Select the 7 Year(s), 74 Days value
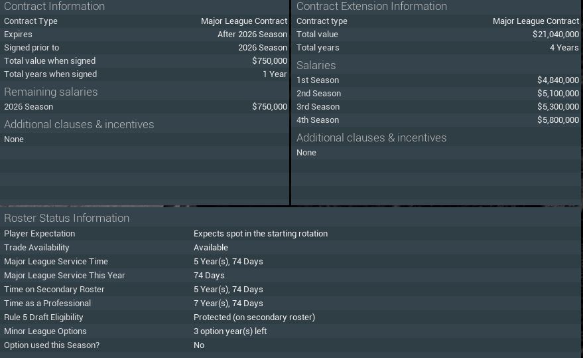This screenshot has width=583, height=358. pos(228,304)
